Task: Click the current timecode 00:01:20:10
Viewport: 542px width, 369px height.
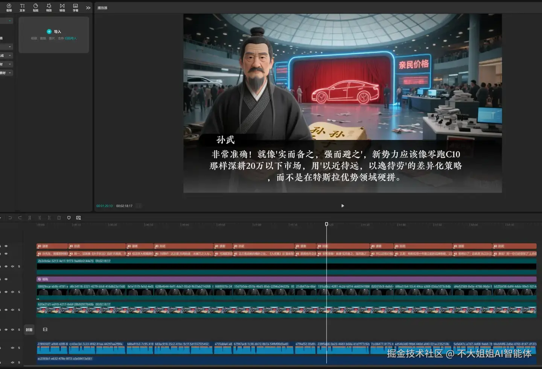Action: [x=104, y=206]
